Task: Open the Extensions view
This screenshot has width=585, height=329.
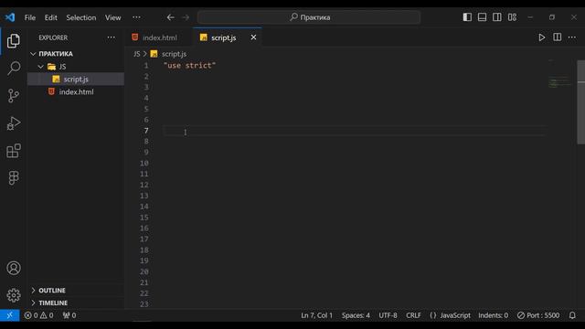Action: [14, 151]
